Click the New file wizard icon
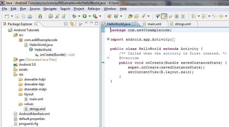This screenshot has width=229, height=127. [x=7, y=16]
